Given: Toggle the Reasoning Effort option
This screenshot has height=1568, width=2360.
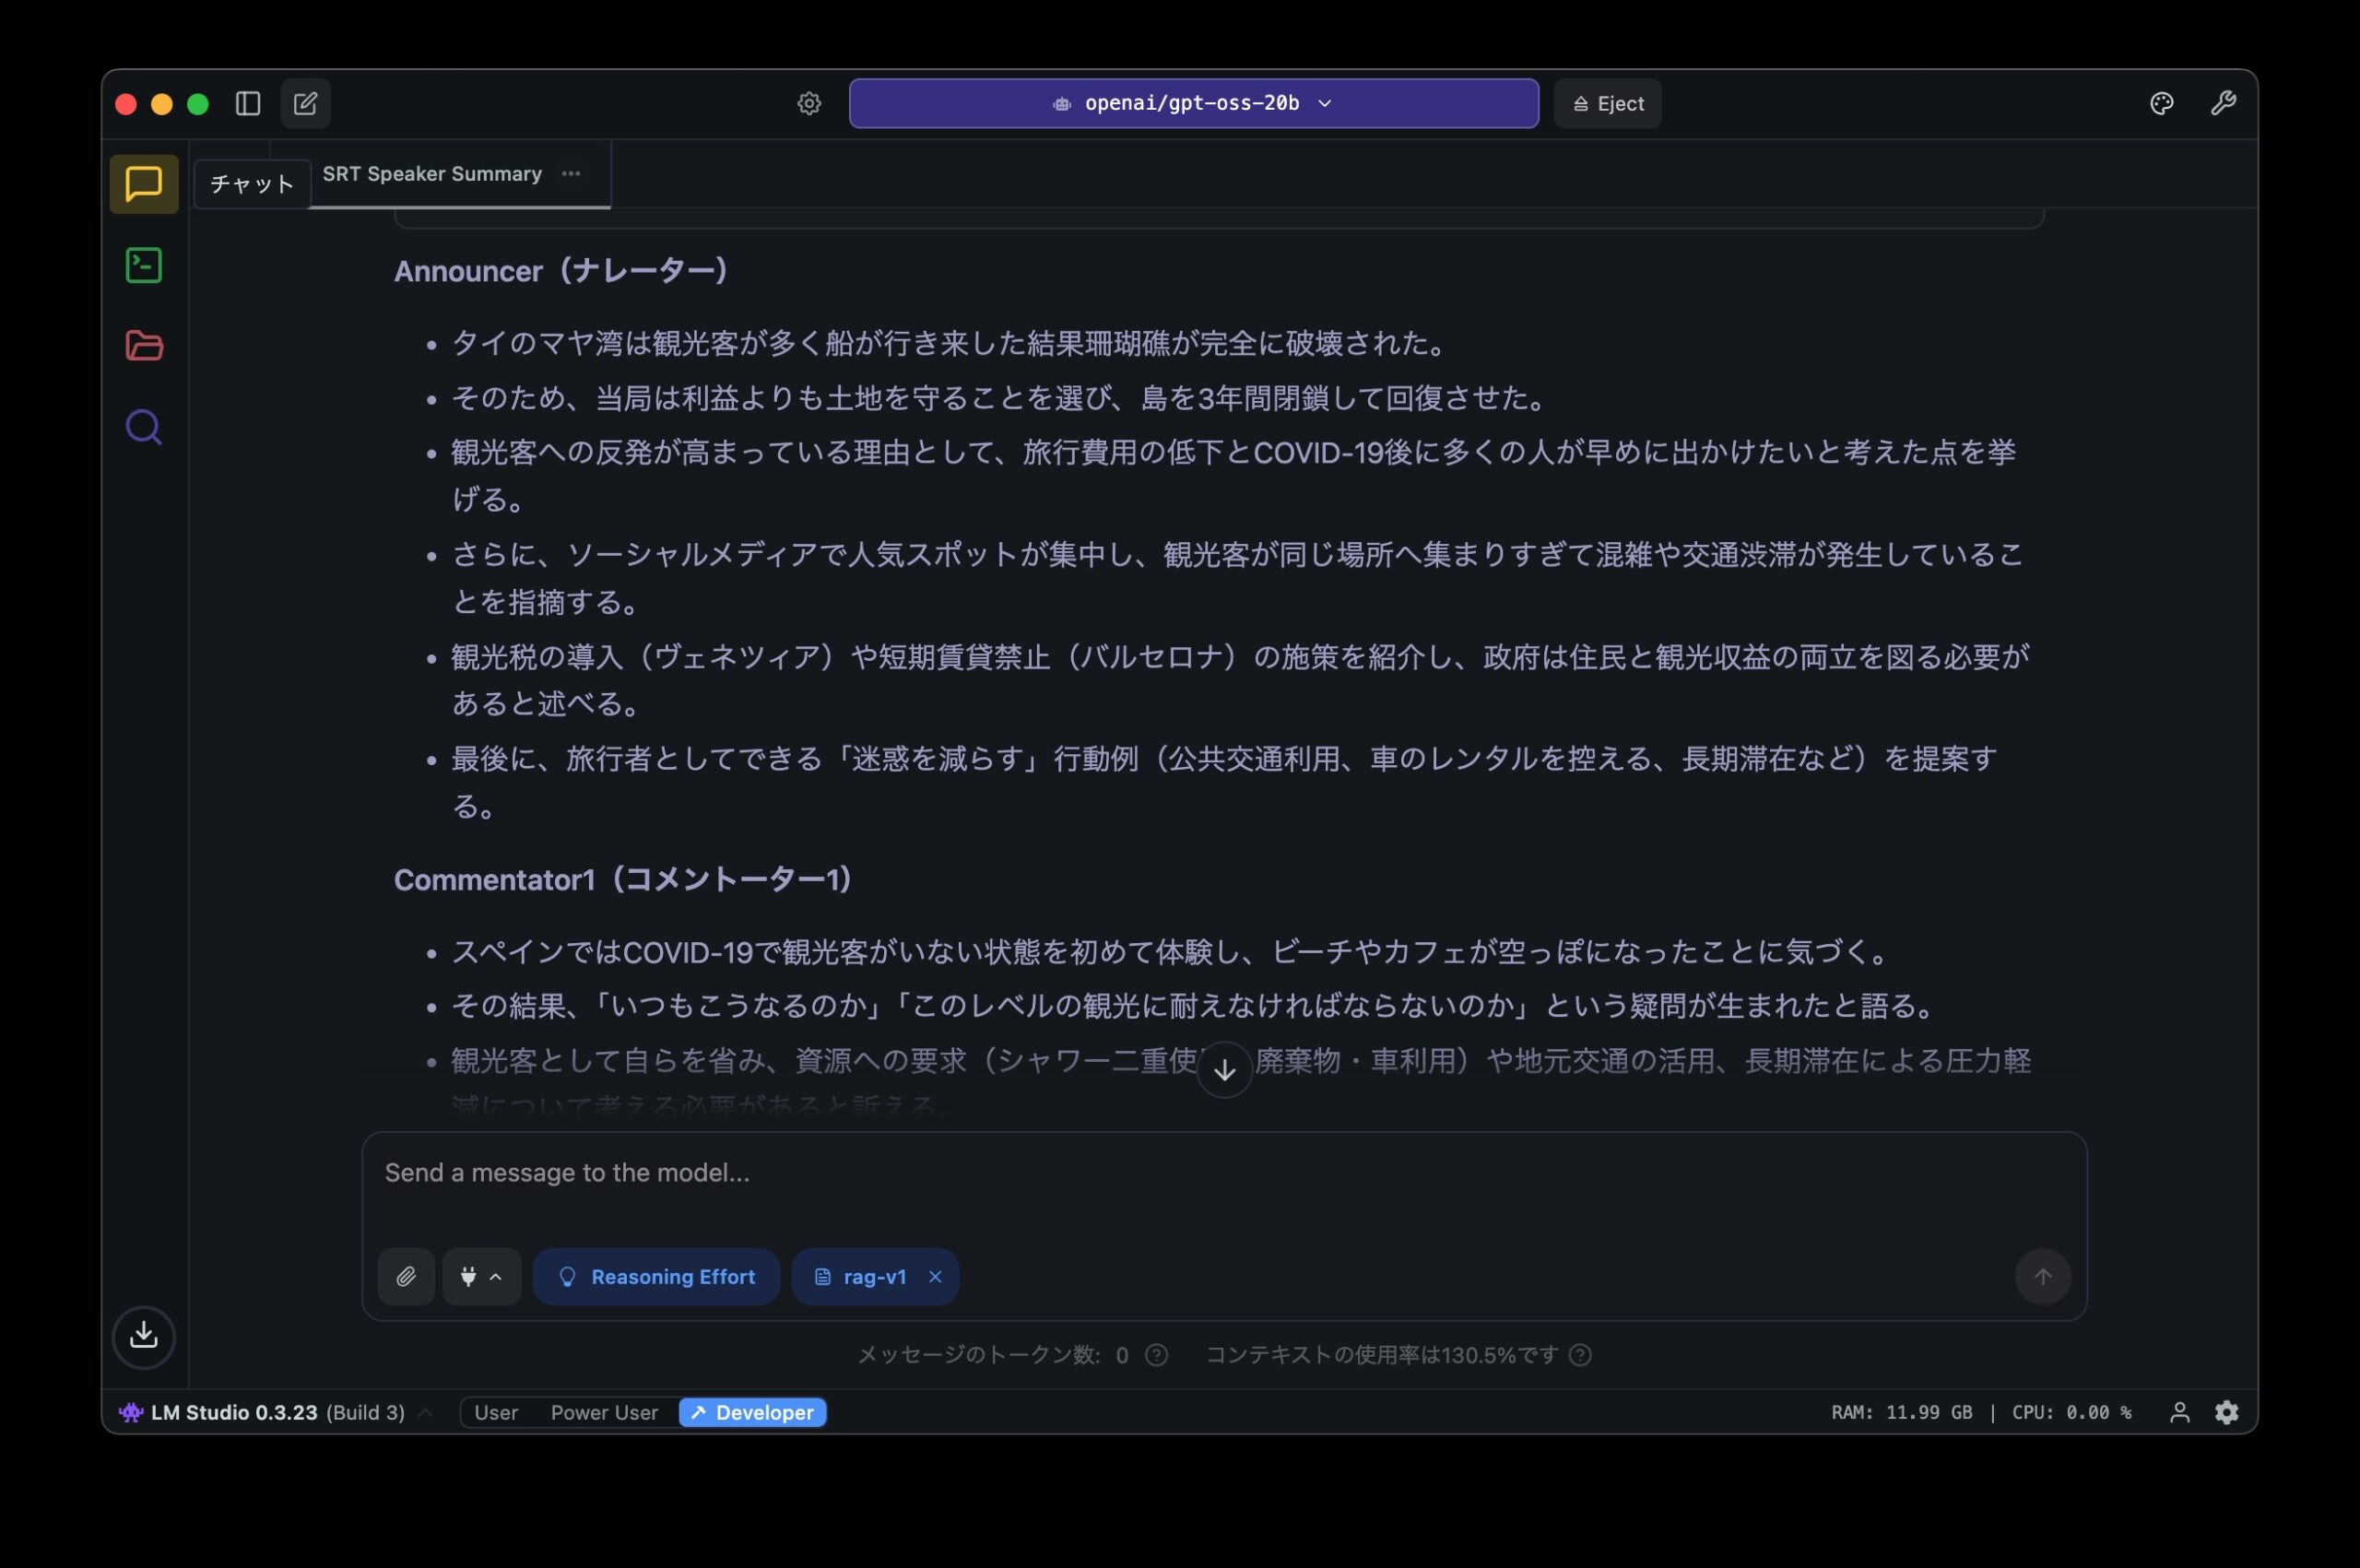Looking at the screenshot, I should 656,1276.
